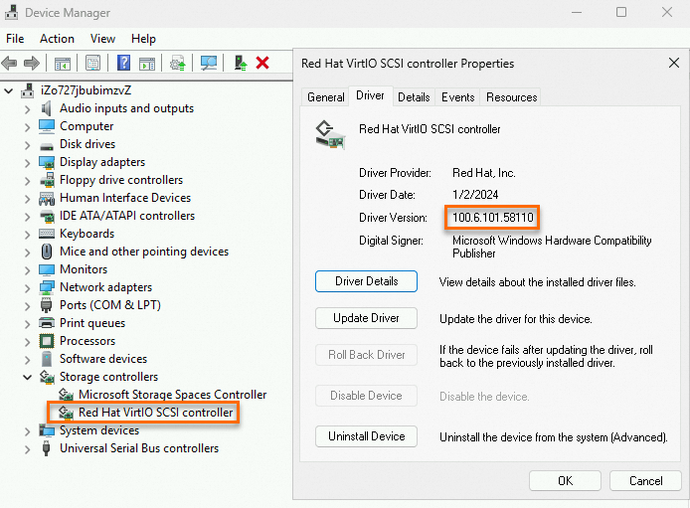
Task: Maximize the Device Manager window
Action: pos(621,12)
